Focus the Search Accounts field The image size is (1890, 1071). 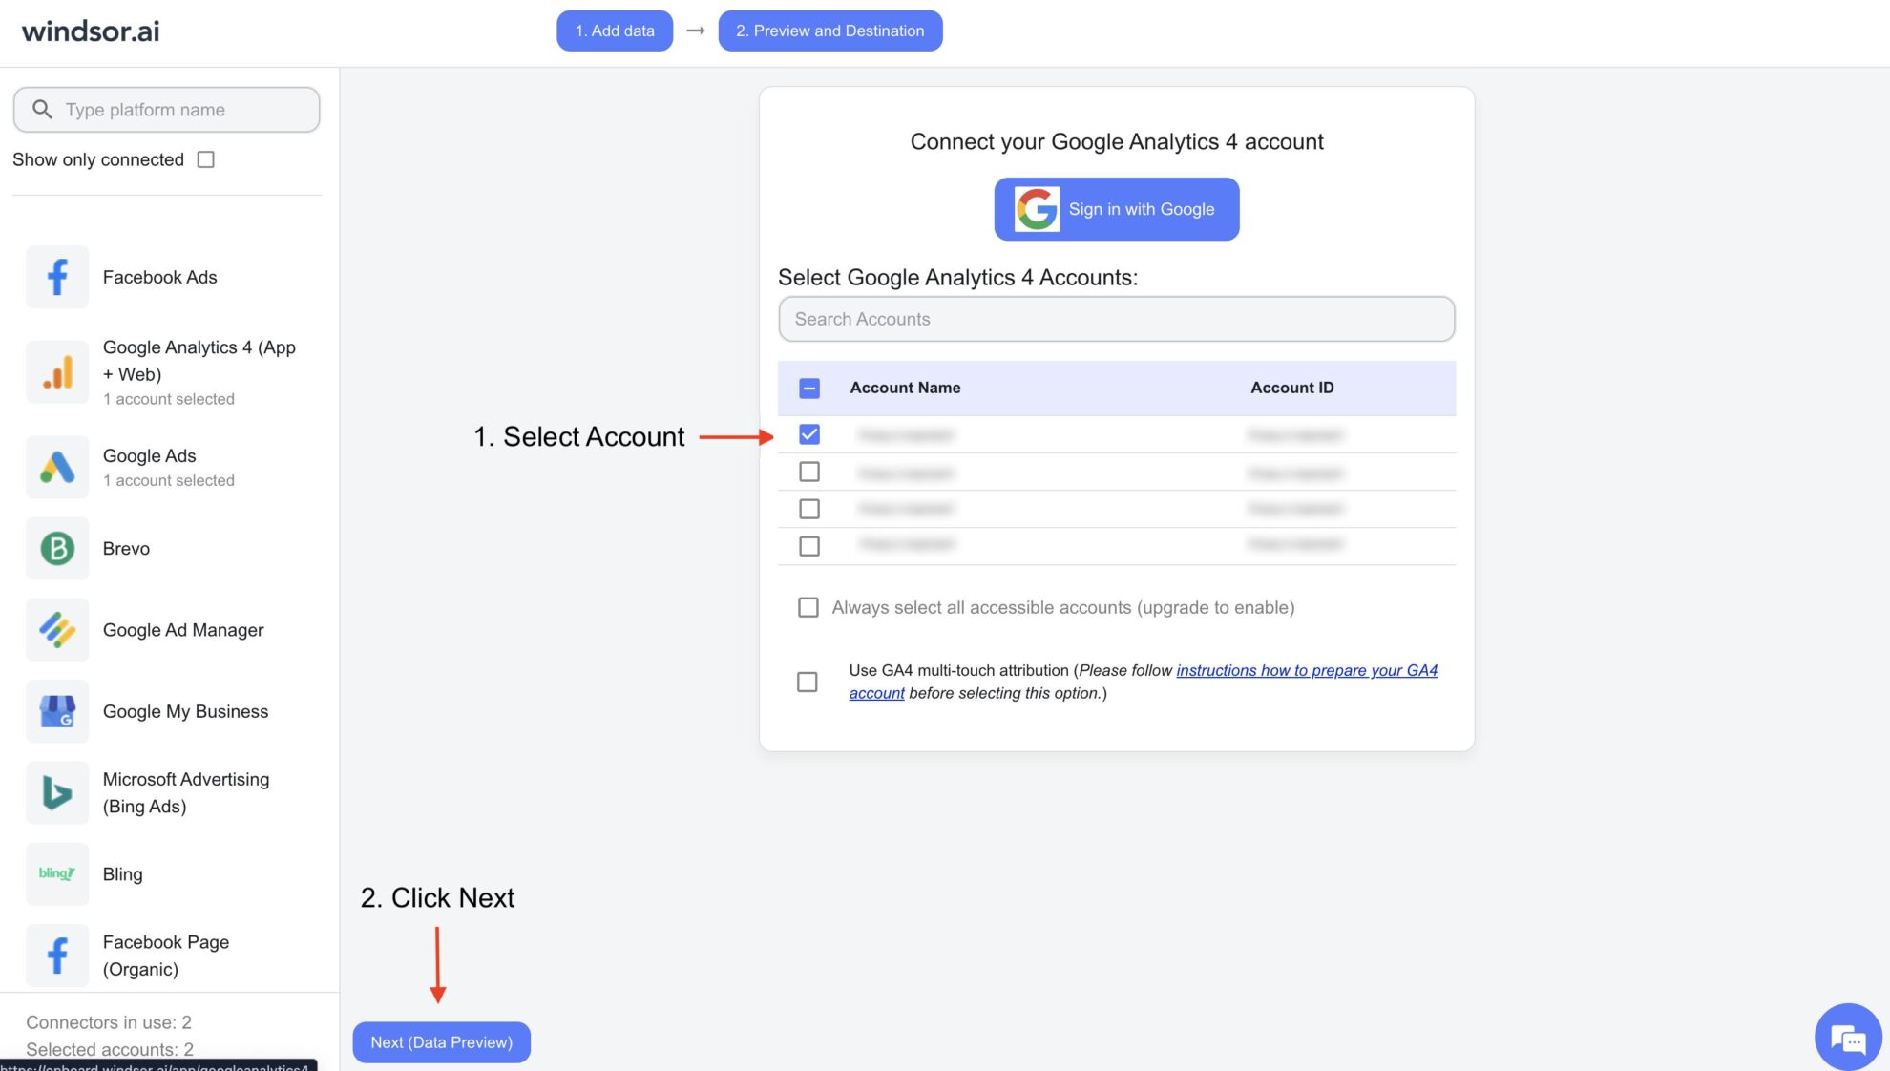pos(1117,319)
